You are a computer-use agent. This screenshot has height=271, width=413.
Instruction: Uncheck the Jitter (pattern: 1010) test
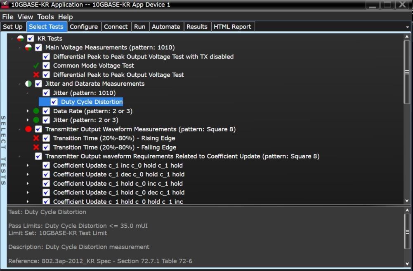[x=46, y=93]
